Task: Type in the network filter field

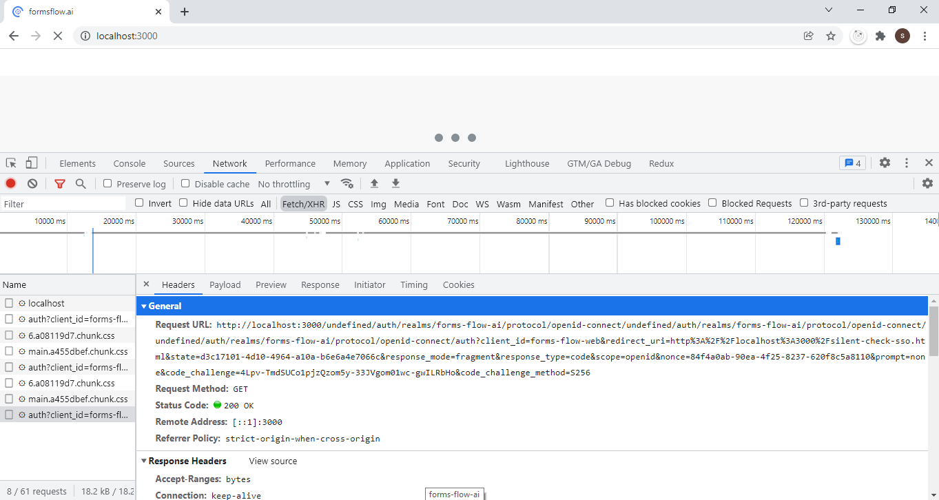Action: pos(62,202)
